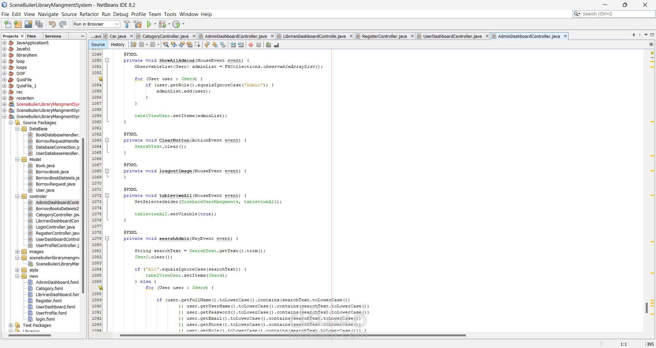This screenshot has width=656, height=348.
Task: Click the Profile Project clock icon
Action: (x=176, y=24)
